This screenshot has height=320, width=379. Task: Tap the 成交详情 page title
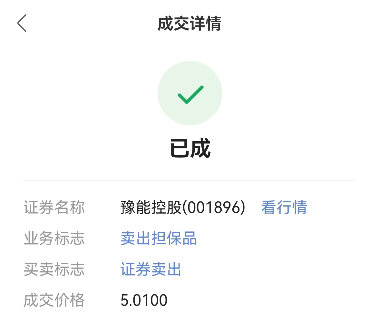pyautogui.click(x=189, y=24)
